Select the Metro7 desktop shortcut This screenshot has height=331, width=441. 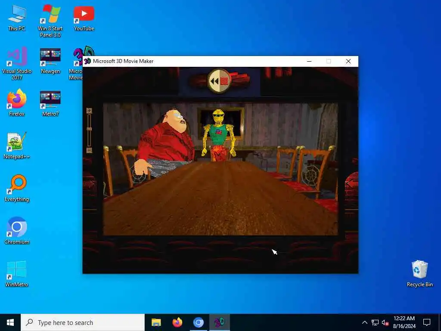pos(50,103)
